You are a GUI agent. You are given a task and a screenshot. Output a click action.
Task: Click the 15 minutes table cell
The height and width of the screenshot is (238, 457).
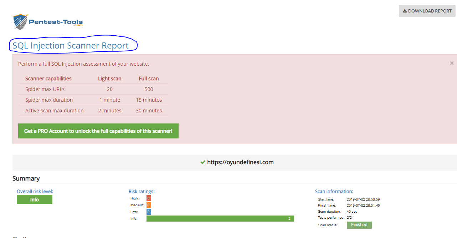149,100
